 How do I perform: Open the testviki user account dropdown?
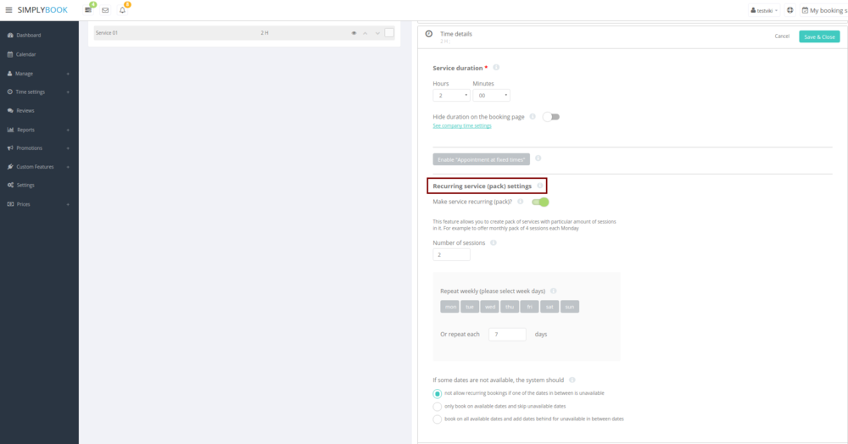coord(765,10)
